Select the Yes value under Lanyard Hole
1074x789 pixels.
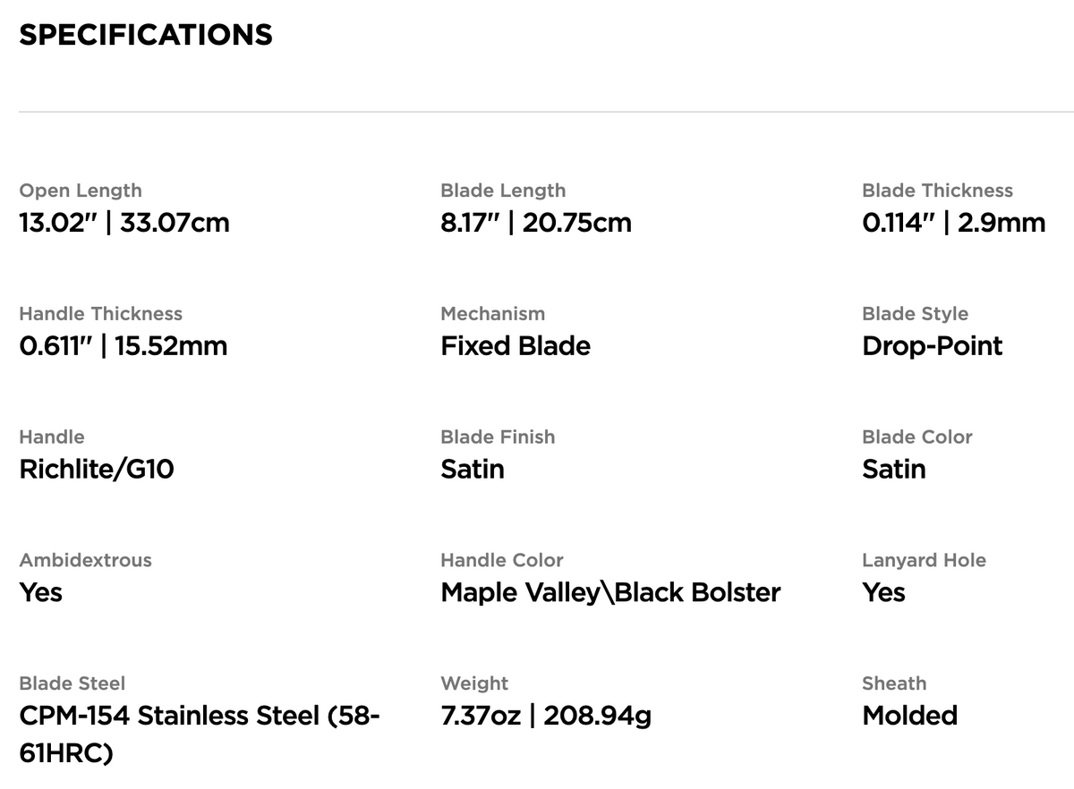click(883, 592)
